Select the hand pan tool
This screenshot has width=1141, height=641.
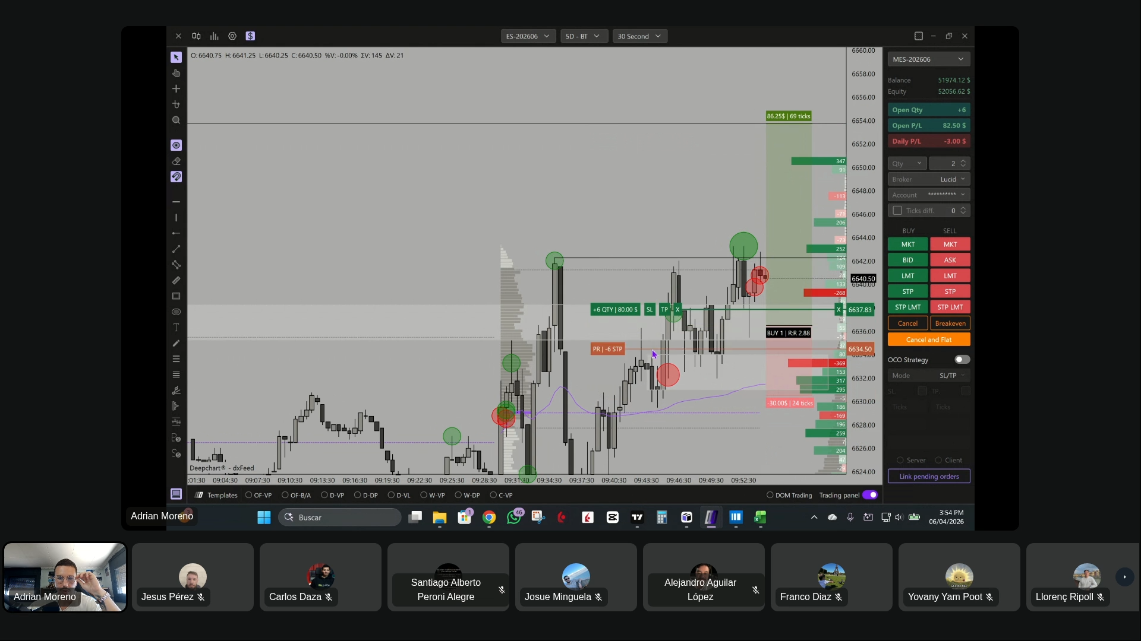[176, 73]
